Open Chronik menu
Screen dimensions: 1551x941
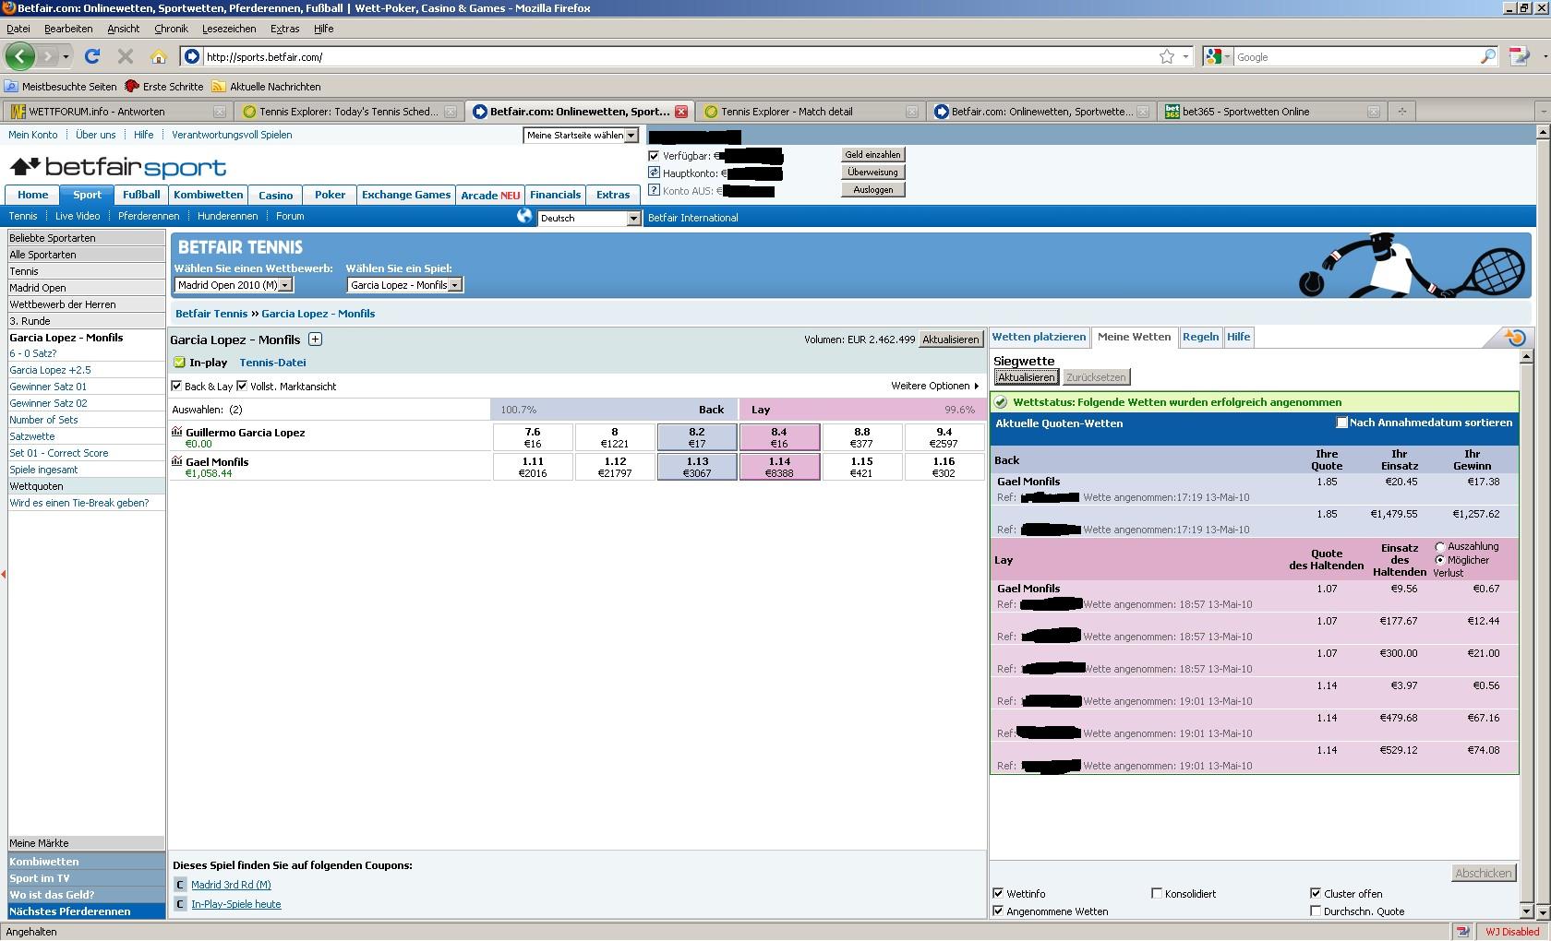coord(171,29)
